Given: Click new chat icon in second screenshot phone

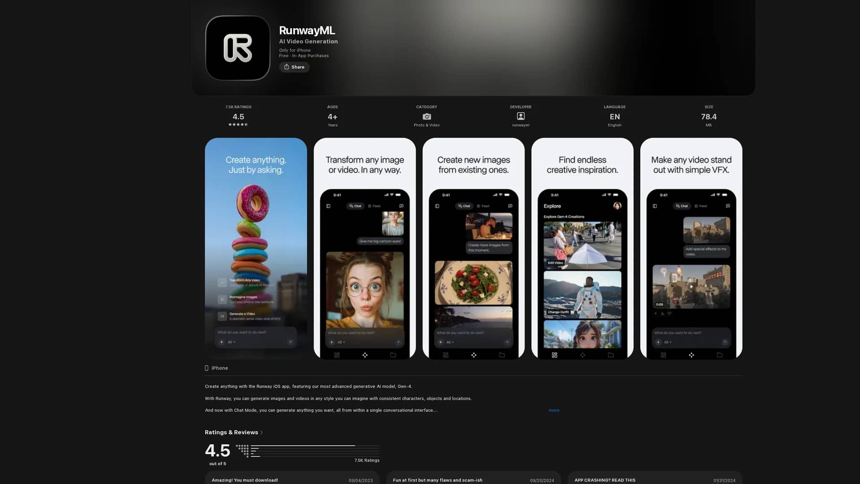Looking at the screenshot, I should [x=401, y=206].
